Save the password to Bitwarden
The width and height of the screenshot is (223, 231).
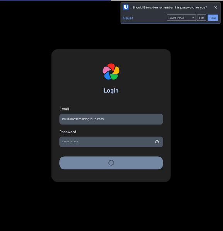coord(213,18)
